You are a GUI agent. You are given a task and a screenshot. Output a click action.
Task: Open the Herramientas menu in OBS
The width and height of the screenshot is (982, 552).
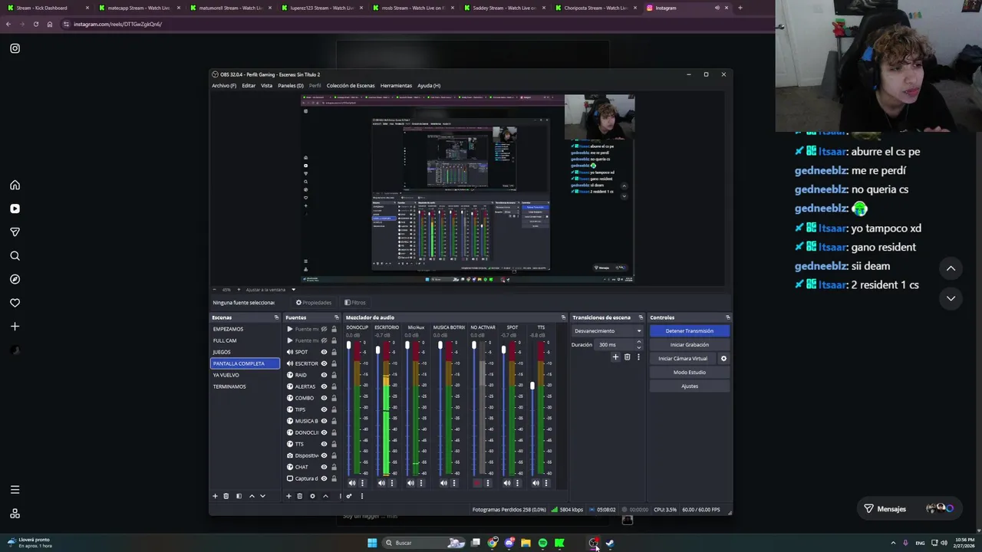(x=396, y=85)
